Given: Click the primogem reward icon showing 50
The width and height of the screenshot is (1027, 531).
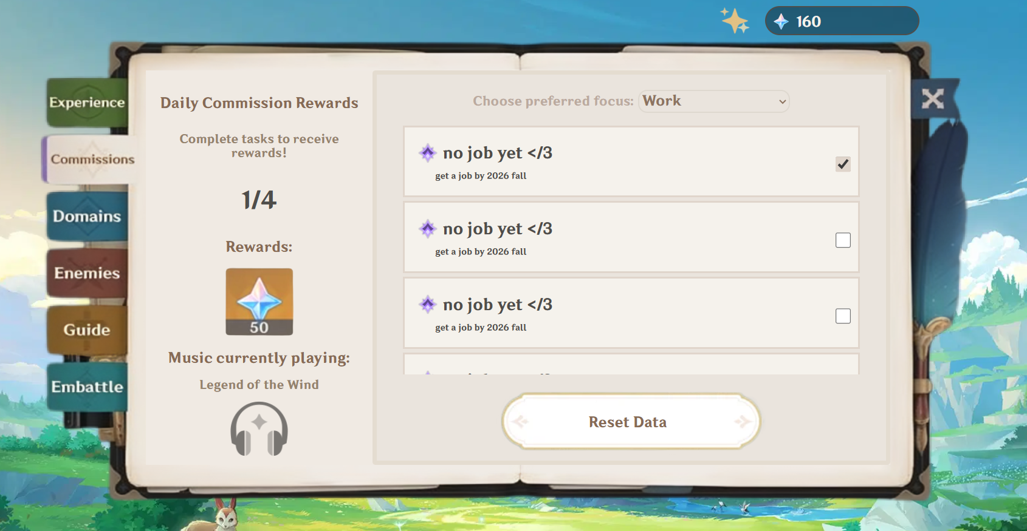Looking at the screenshot, I should [x=259, y=302].
